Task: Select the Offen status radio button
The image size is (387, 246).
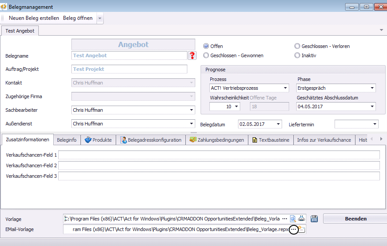Action: [206, 46]
